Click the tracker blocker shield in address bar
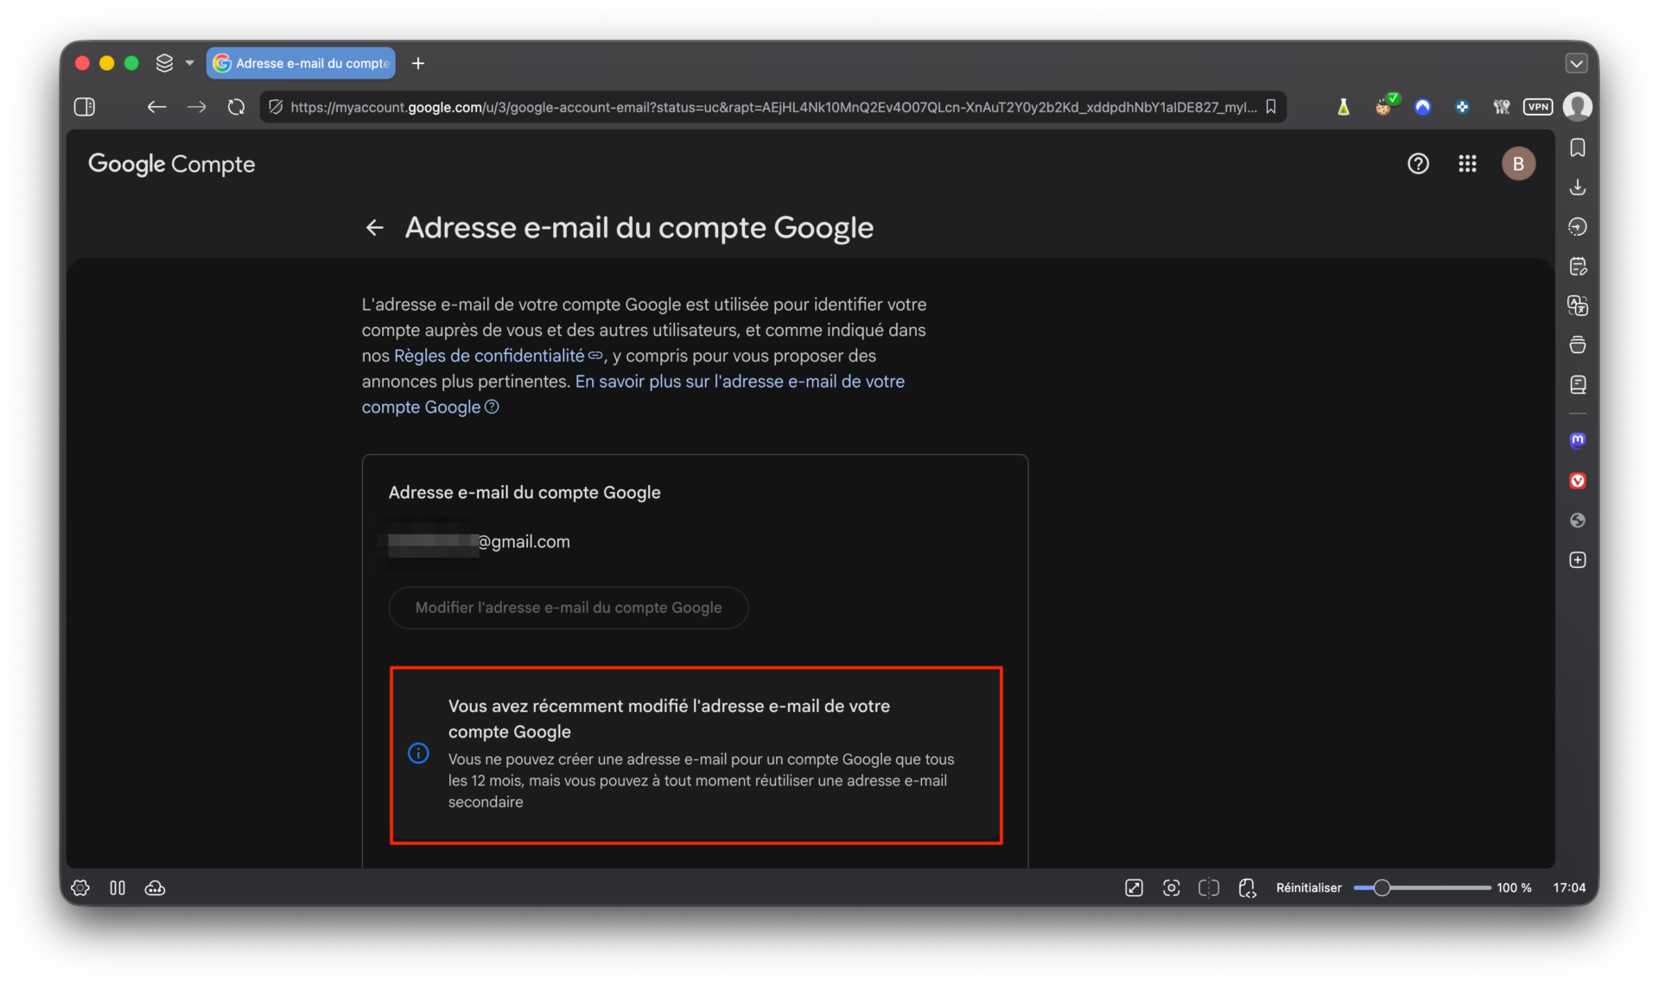This screenshot has height=985, width=1659. click(x=276, y=107)
